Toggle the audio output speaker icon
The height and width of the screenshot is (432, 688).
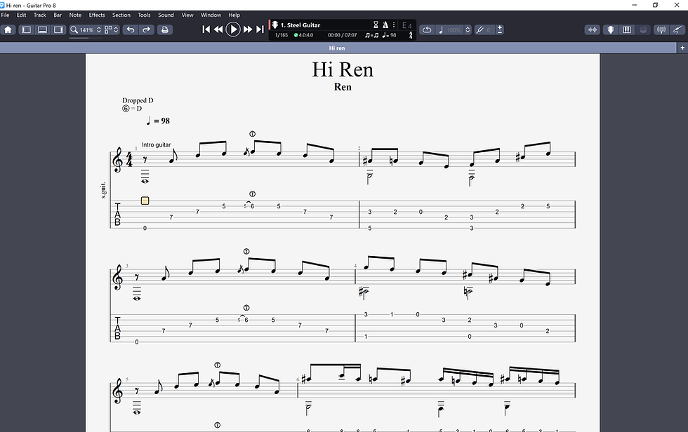pos(661,29)
